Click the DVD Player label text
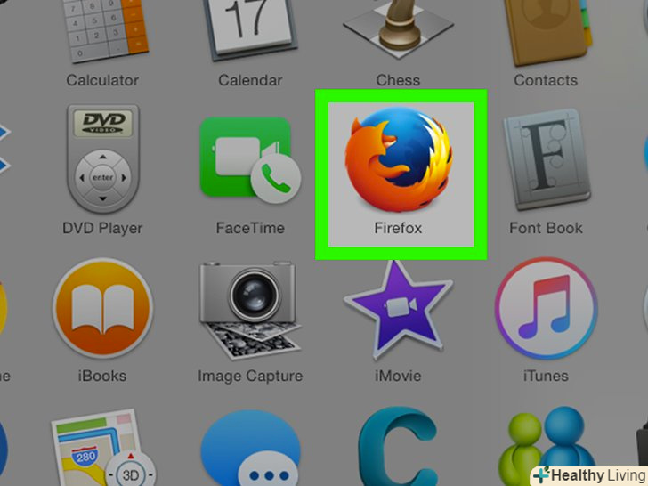Image resolution: width=648 pixels, height=486 pixels. point(102,228)
